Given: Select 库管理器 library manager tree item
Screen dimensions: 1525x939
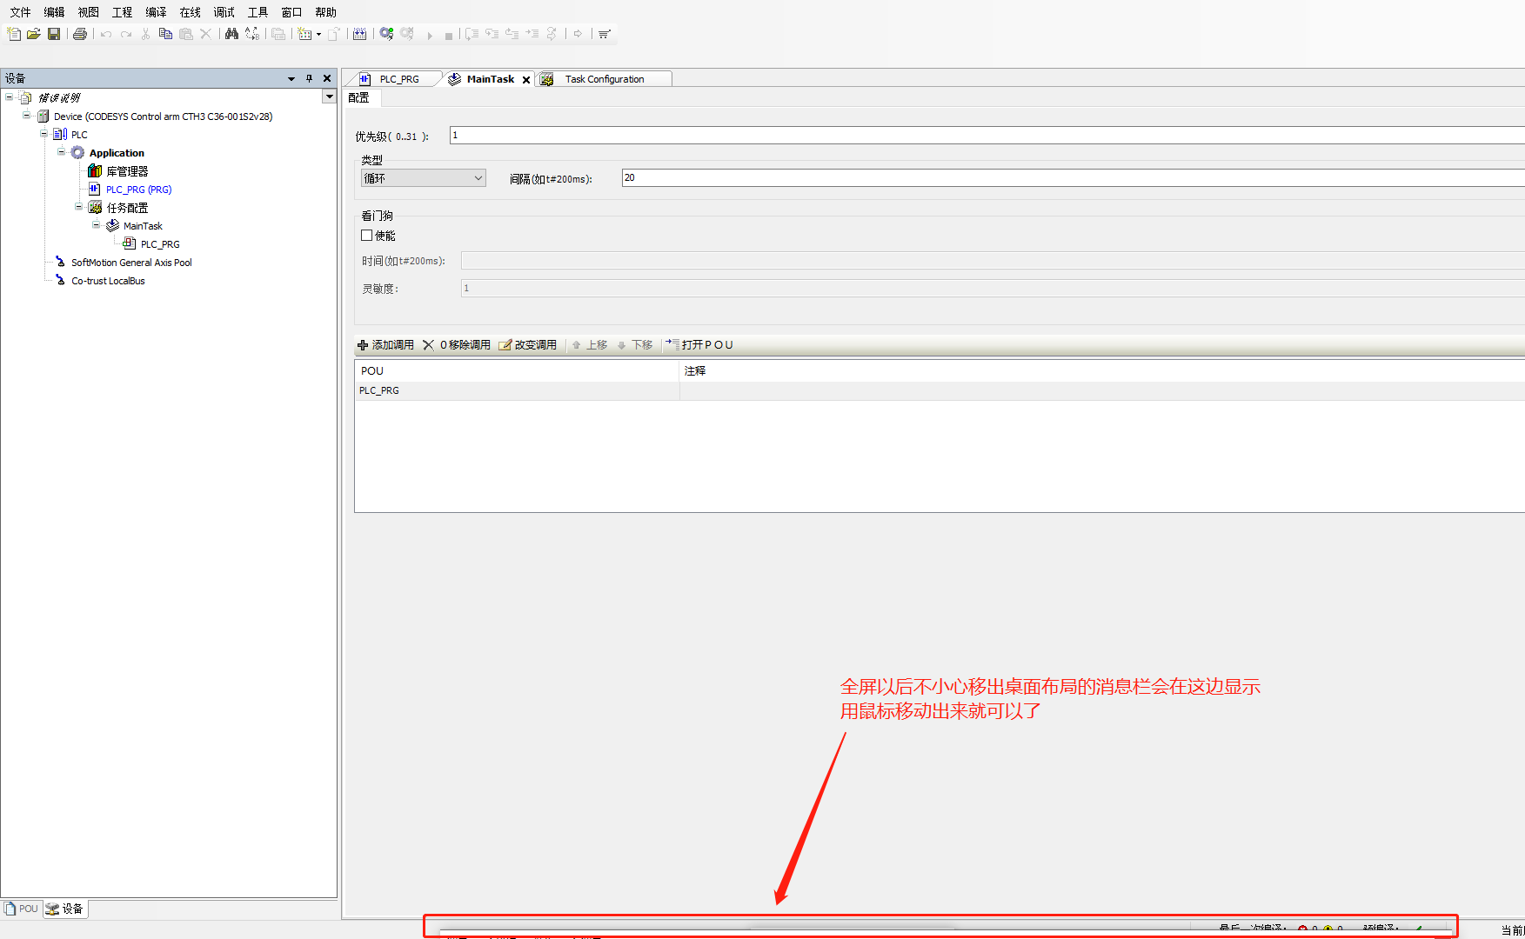Looking at the screenshot, I should tap(127, 171).
